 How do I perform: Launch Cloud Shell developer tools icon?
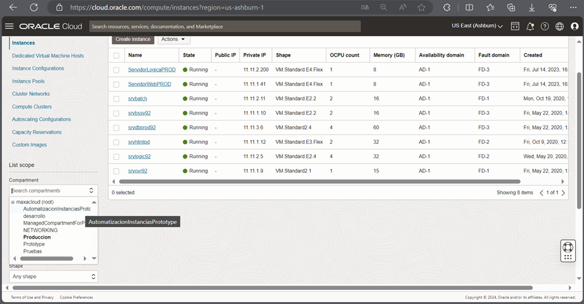(515, 26)
